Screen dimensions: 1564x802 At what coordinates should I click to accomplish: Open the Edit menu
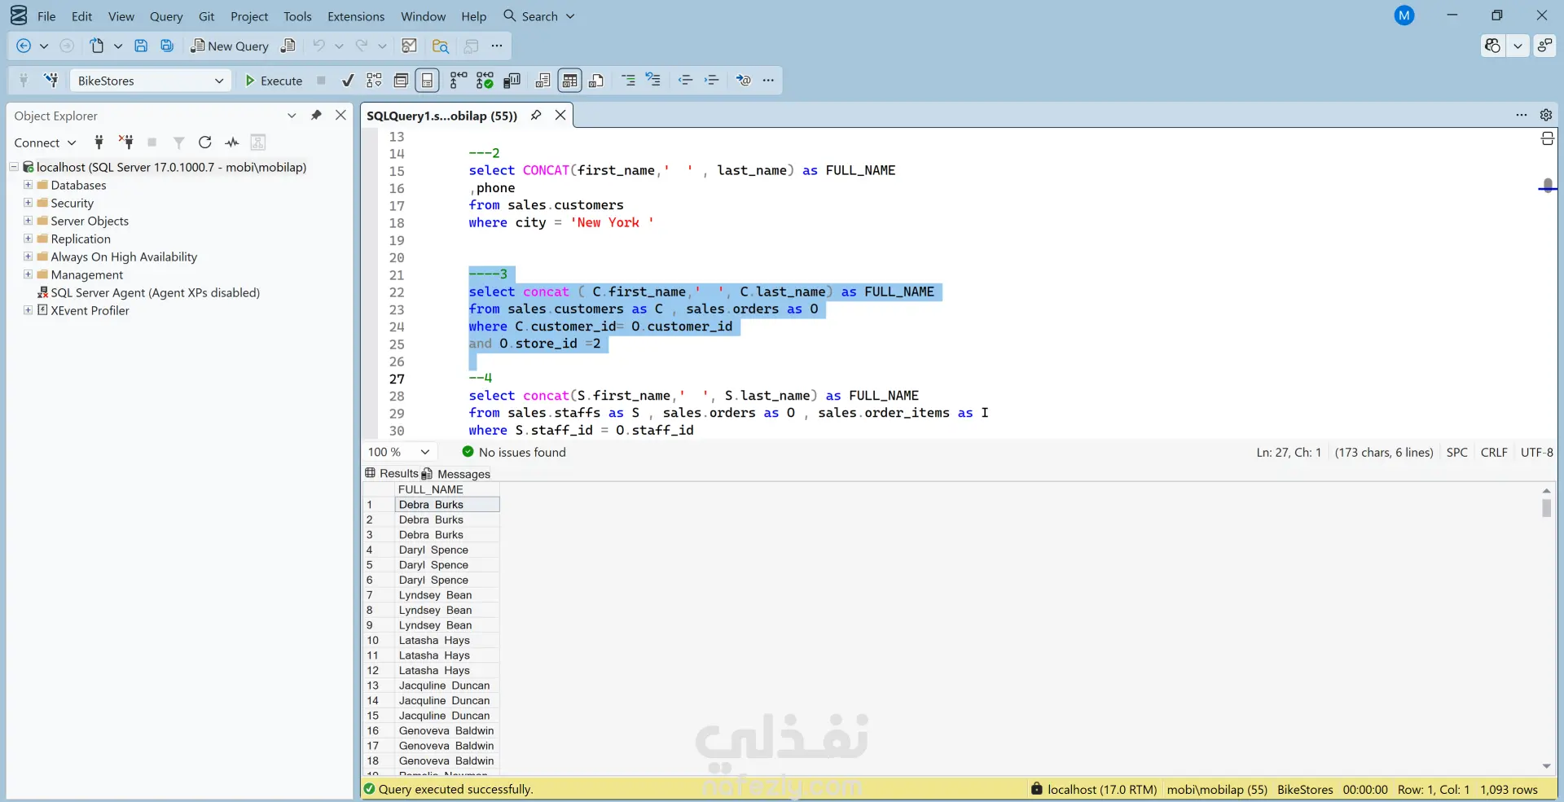81,16
